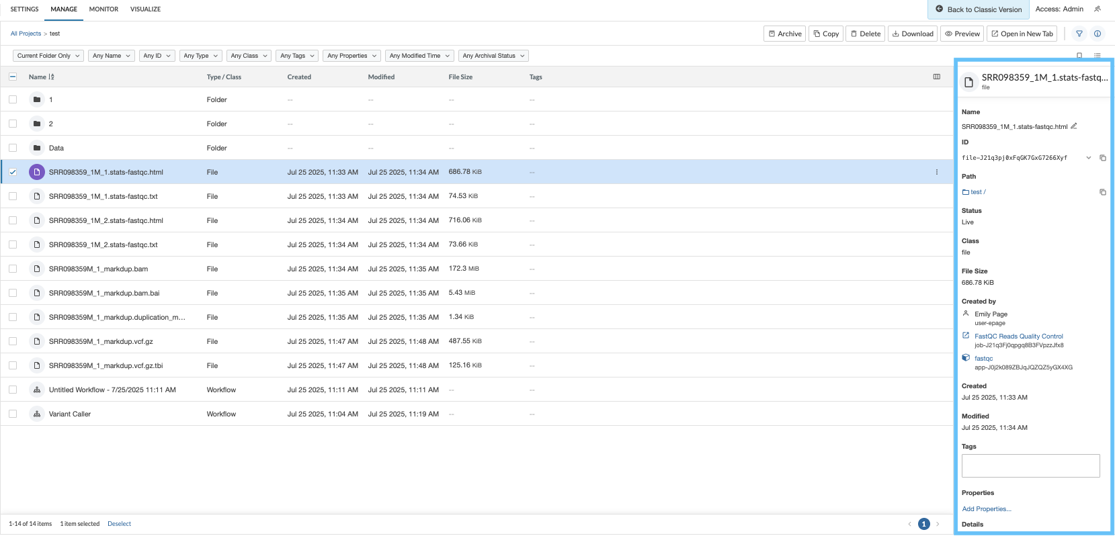Copy the file path icon

coord(1102,192)
